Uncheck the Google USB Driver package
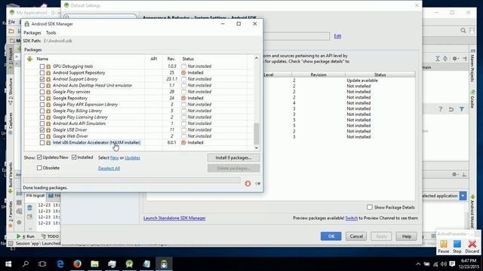The image size is (483, 271). coord(42,129)
